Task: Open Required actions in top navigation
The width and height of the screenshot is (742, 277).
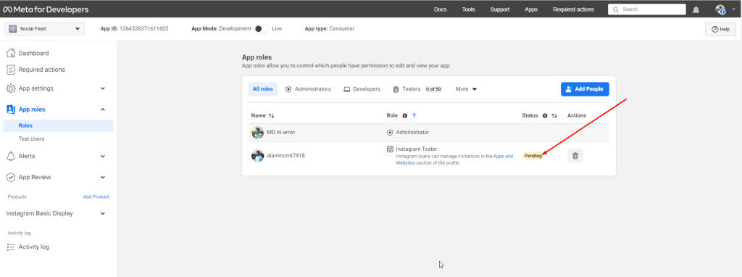Action: (574, 9)
